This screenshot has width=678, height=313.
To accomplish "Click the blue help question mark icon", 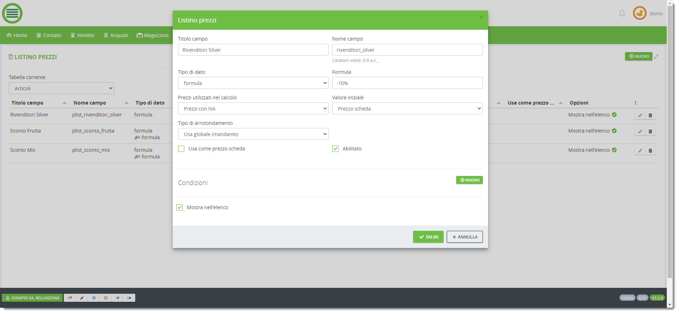I will coord(94,298).
